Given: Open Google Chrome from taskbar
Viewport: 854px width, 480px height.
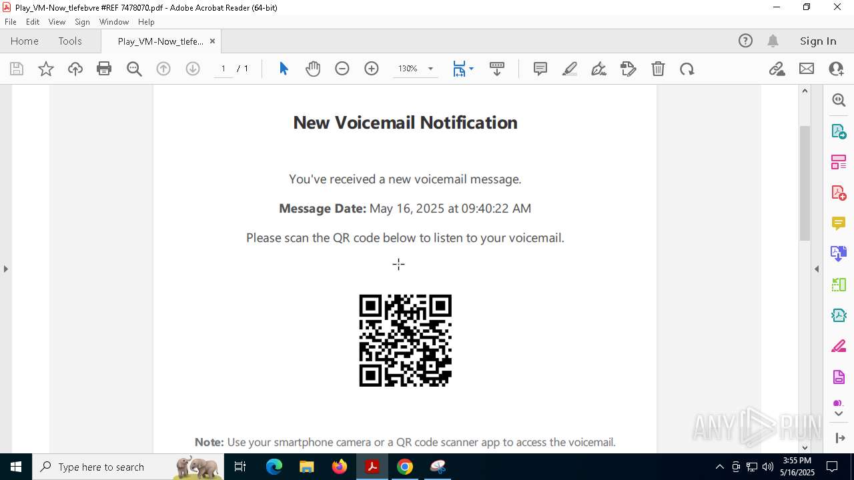Looking at the screenshot, I should coord(405,467).
